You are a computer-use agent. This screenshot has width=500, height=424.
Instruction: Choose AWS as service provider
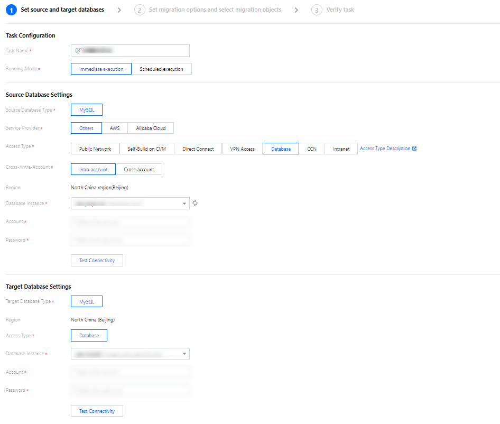point(115,128)
